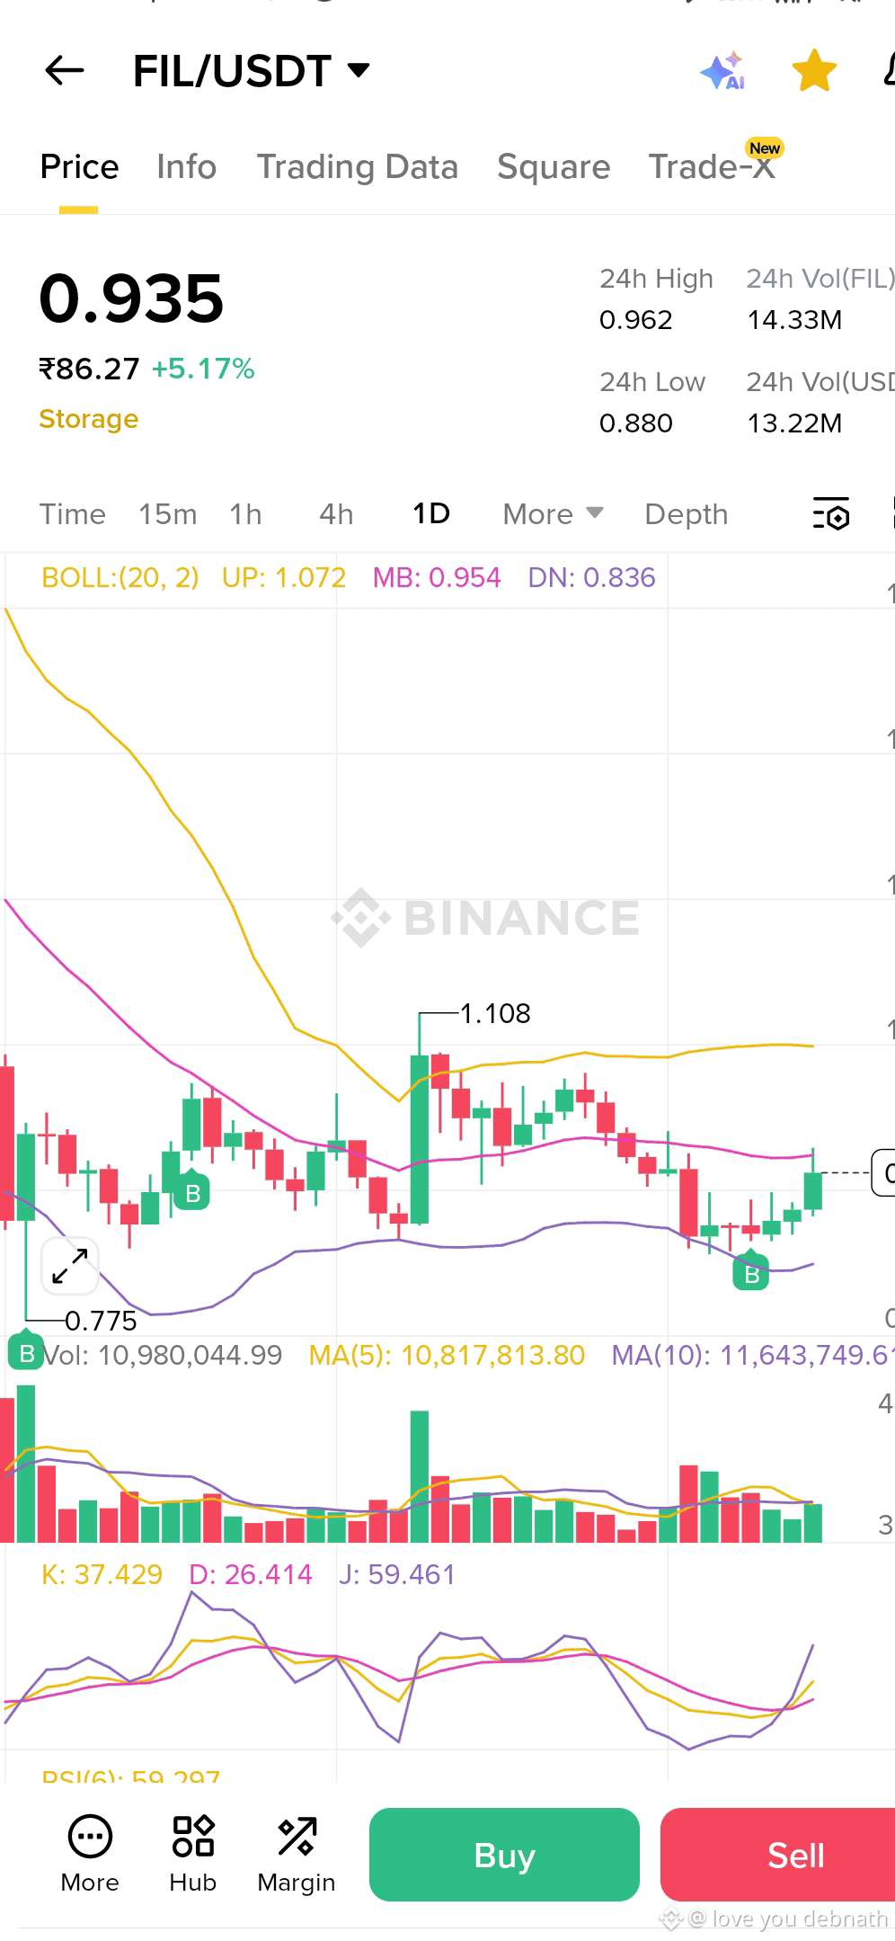Image resolution: width=895 pixels, height=1941 pixels.
Task: Open the Trading Data tab
Action: [357, 167]
